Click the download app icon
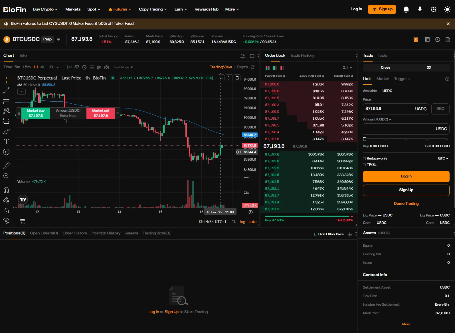Viewport: 455px width, 333px height. click(x=420, y=9)
